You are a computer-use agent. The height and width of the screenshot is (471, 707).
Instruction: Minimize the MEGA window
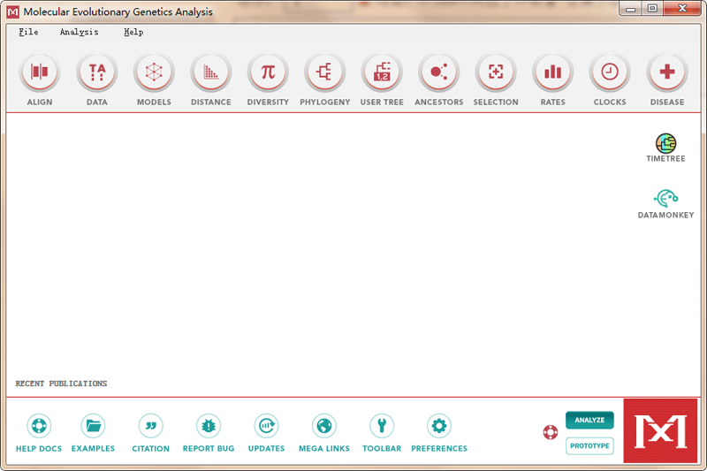631,9
